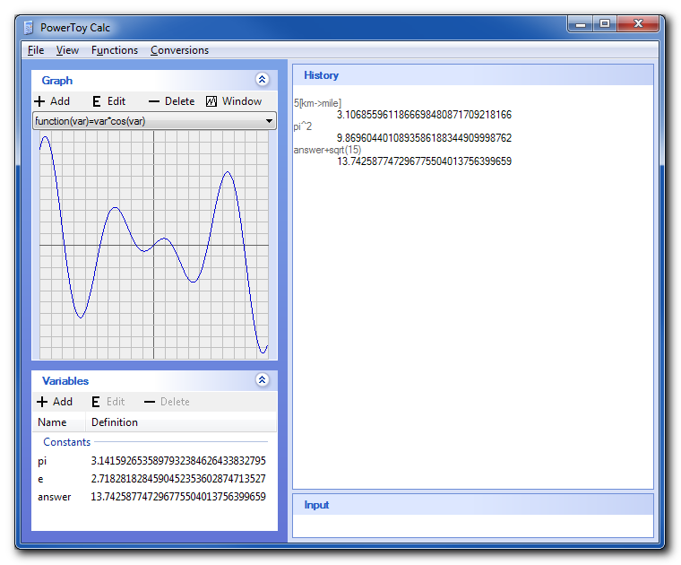Select the e constant row
Viewport: 681px width, 565px height.
tap(154, 479)
